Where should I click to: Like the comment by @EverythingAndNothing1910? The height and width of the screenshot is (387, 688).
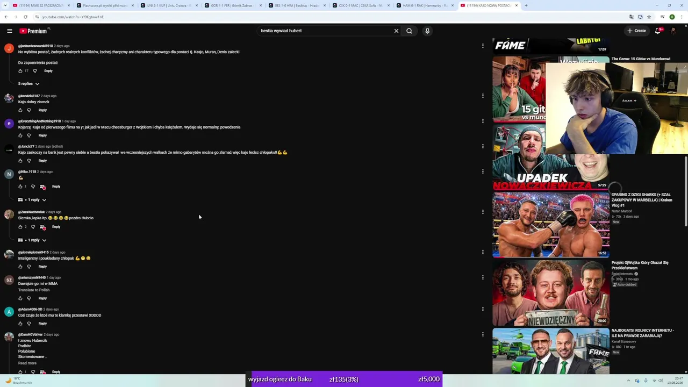click(20, 135)
